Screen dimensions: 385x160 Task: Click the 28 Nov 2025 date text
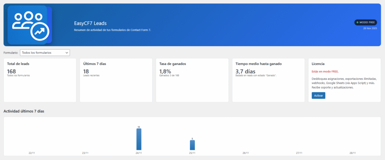pos(370,28)
